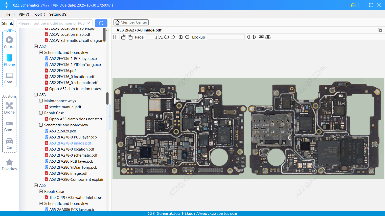
Task: Toggle the two-page split view icon
Action: pyautogui.click(x=116, y=37)
